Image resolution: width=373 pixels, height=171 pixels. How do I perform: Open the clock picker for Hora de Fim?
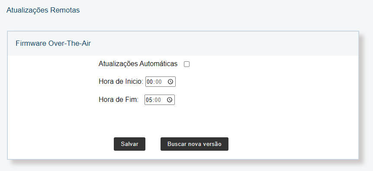170,100
